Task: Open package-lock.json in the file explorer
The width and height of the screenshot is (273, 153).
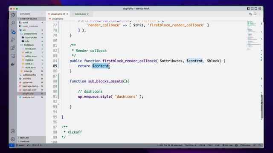Action: point(31,86)
